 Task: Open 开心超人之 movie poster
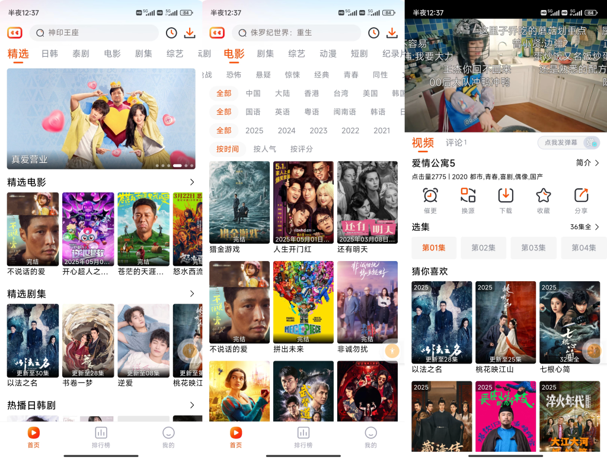click(x=88, y=229)
